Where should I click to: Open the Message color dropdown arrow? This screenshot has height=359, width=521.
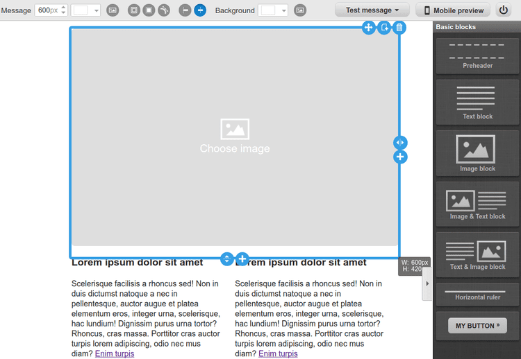(96, 10)
